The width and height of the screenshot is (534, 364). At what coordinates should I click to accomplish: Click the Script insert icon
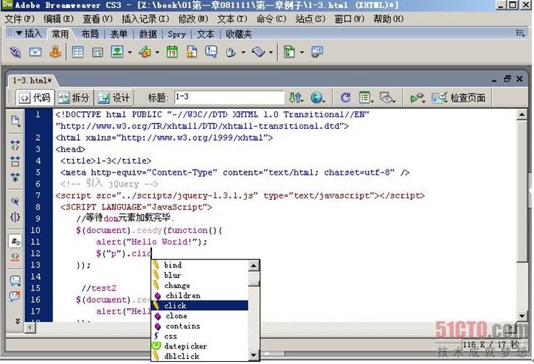[x=258, y=52]
